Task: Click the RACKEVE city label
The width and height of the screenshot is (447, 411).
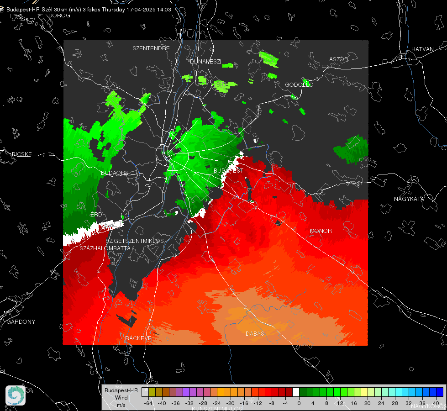Action: (138, 338)
